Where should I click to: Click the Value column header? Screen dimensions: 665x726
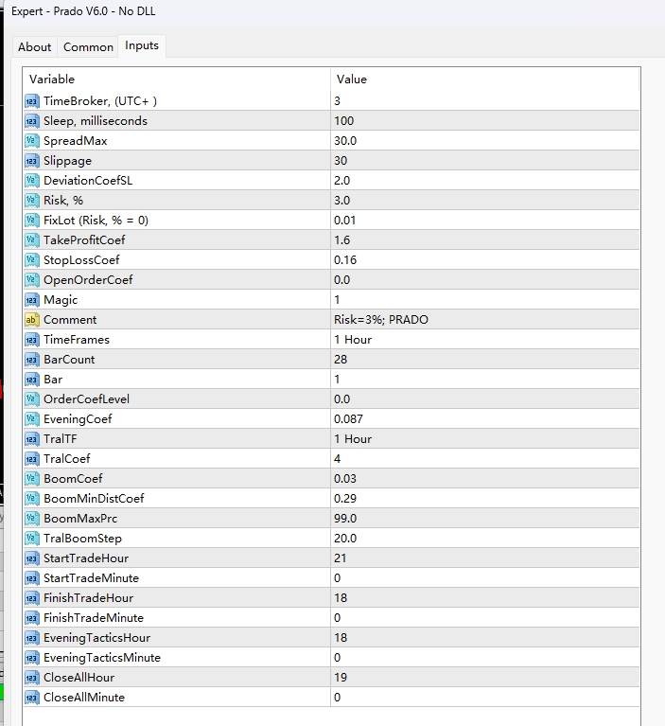[484, 80]
